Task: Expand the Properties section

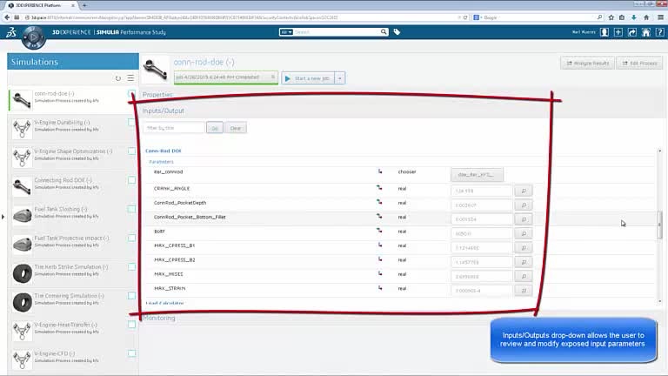Action: (x=157, y=95)
